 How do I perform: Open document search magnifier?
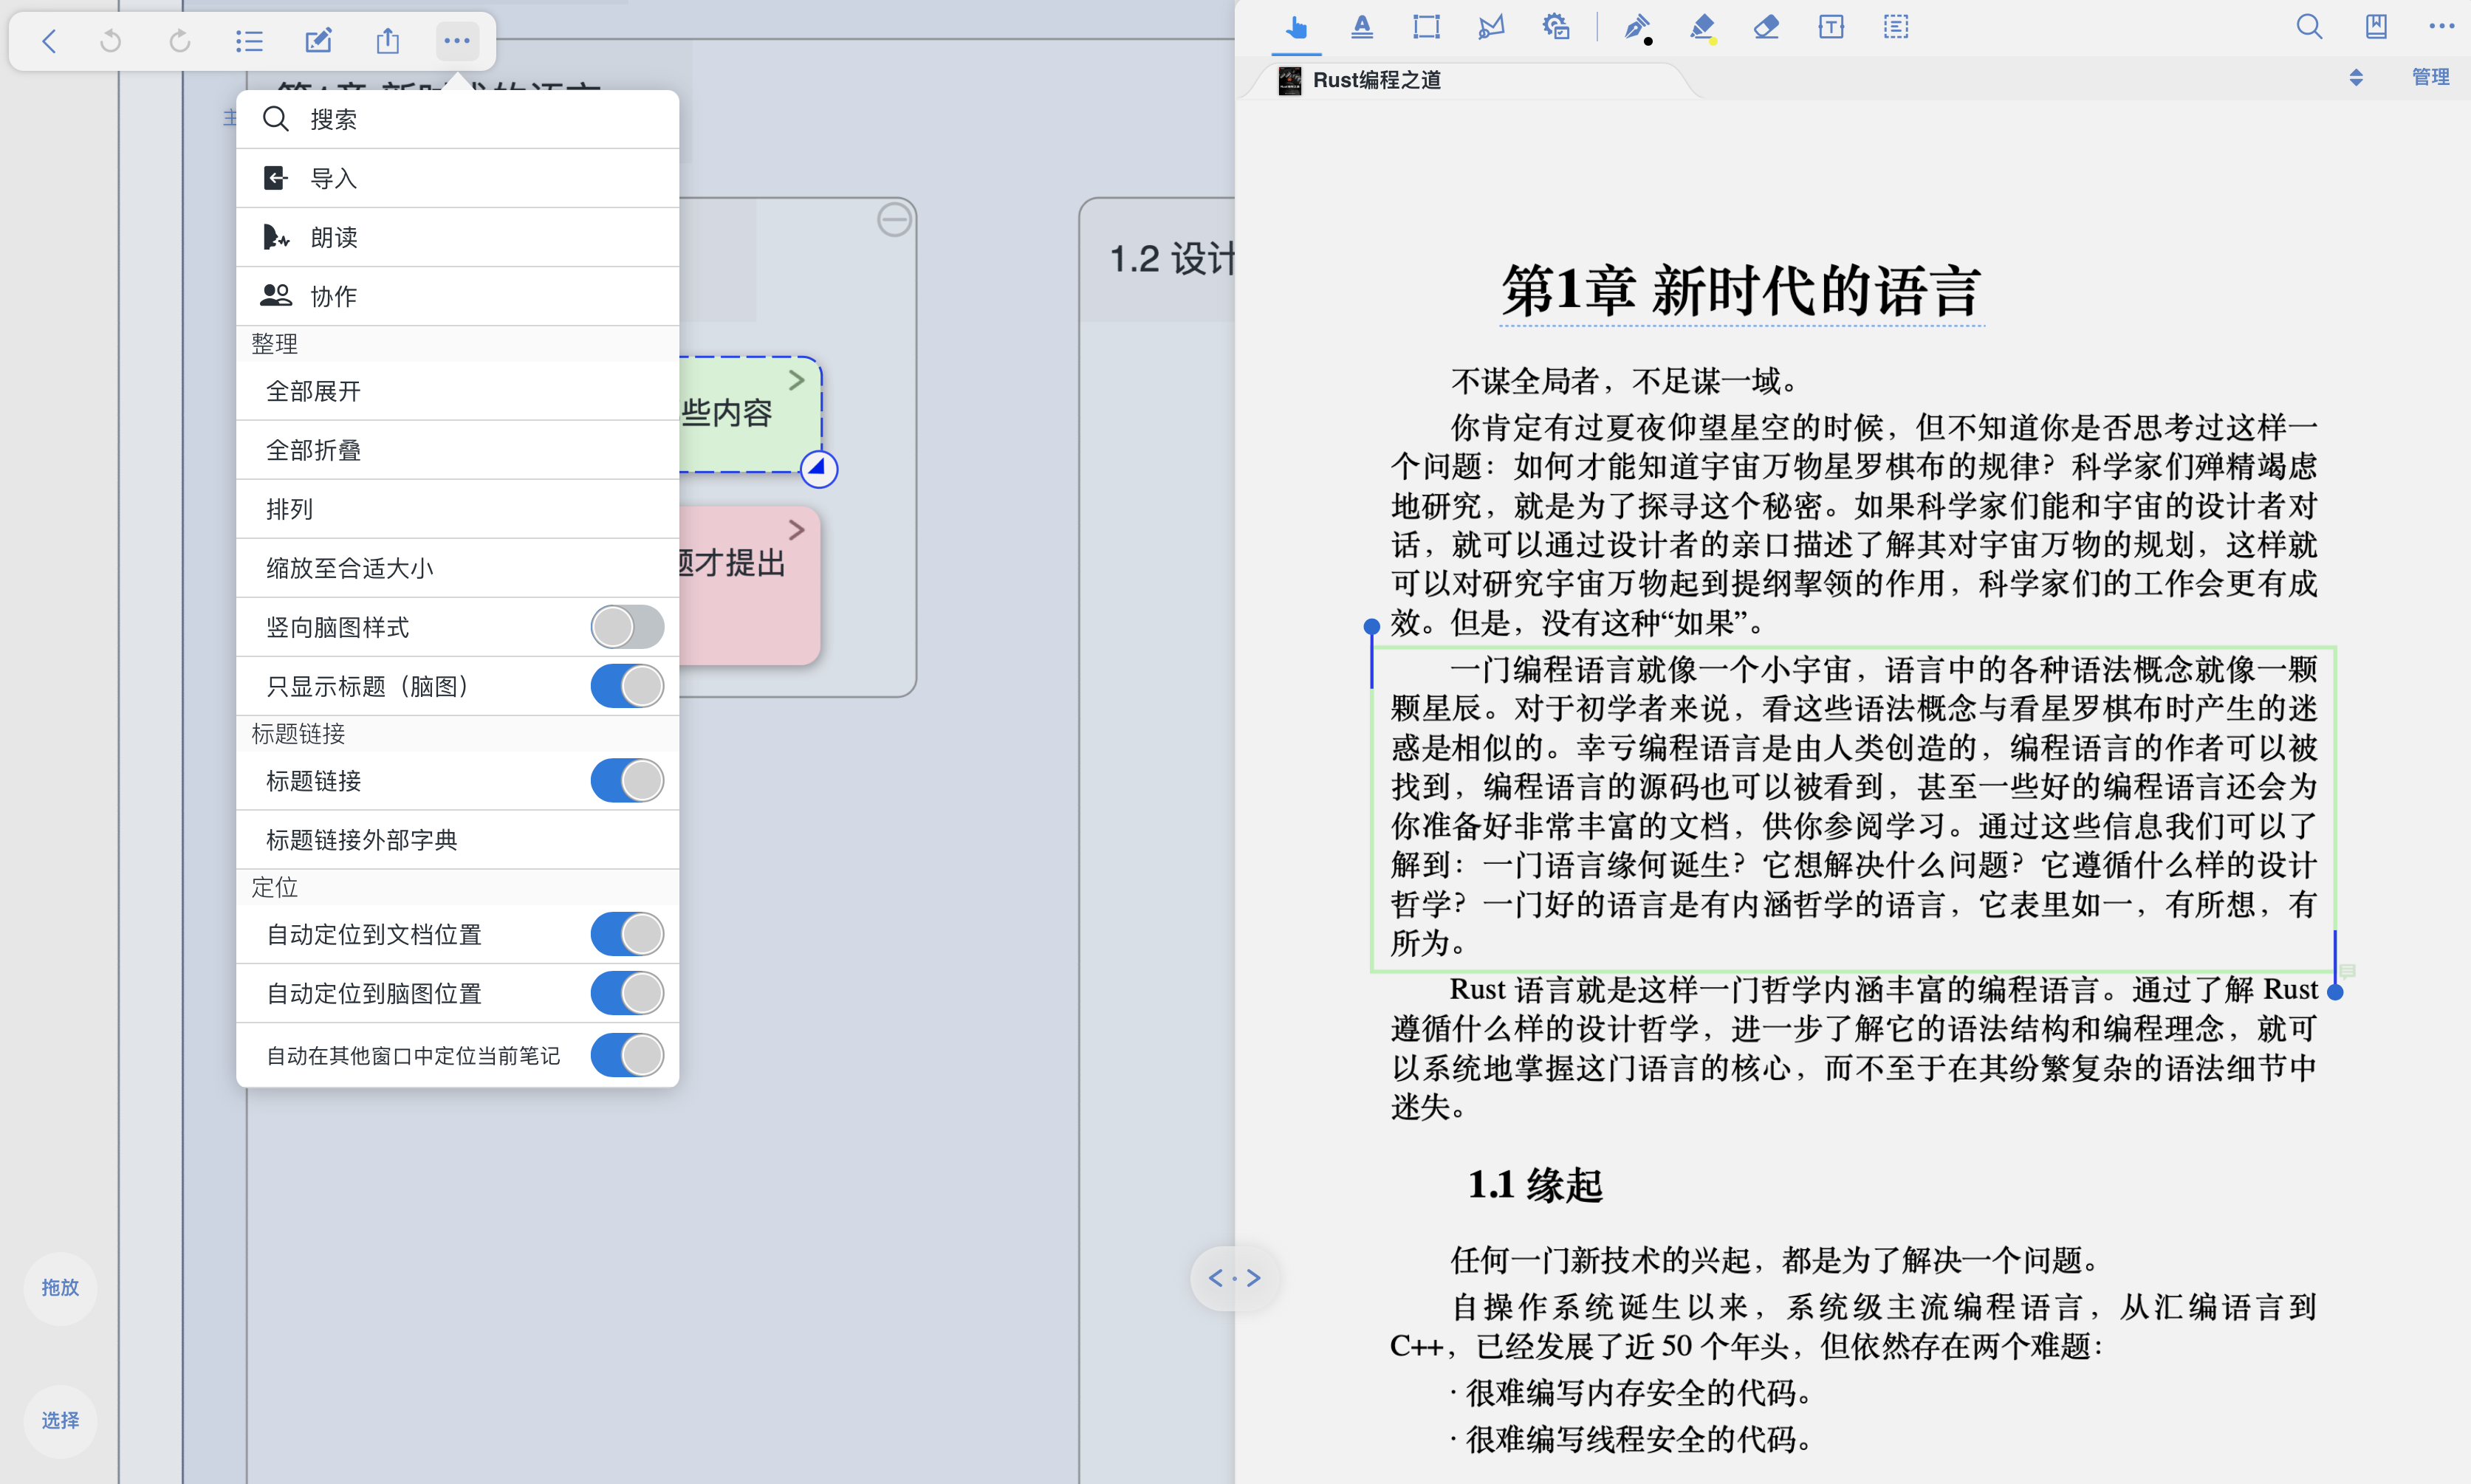[2308, 27]
